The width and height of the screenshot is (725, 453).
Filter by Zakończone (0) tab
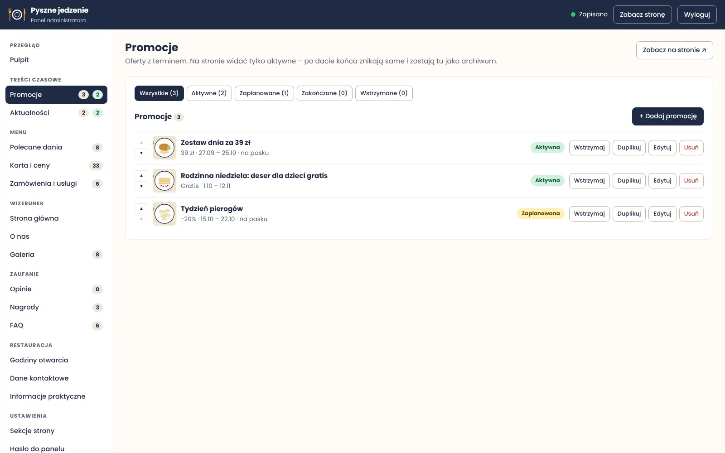[x=324, y=93]
